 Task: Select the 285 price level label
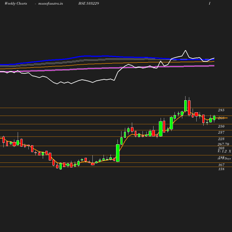[221, 110]
